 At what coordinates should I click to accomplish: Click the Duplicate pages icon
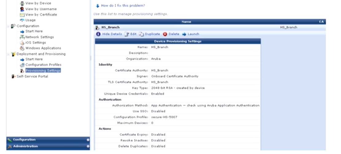(x=141, y=34)
